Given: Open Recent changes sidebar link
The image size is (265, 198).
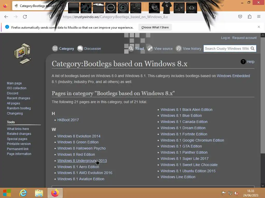Looking at the screenshot, I should click(x=18, y=98).
